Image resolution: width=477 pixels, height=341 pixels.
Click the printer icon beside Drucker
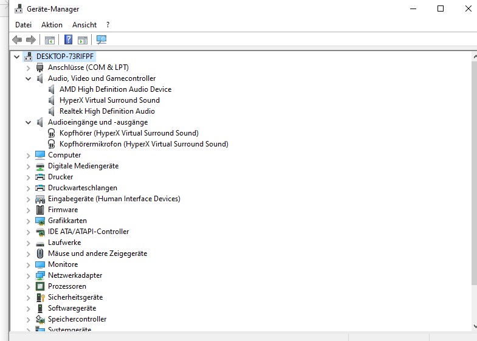click(x=40, y=177)
